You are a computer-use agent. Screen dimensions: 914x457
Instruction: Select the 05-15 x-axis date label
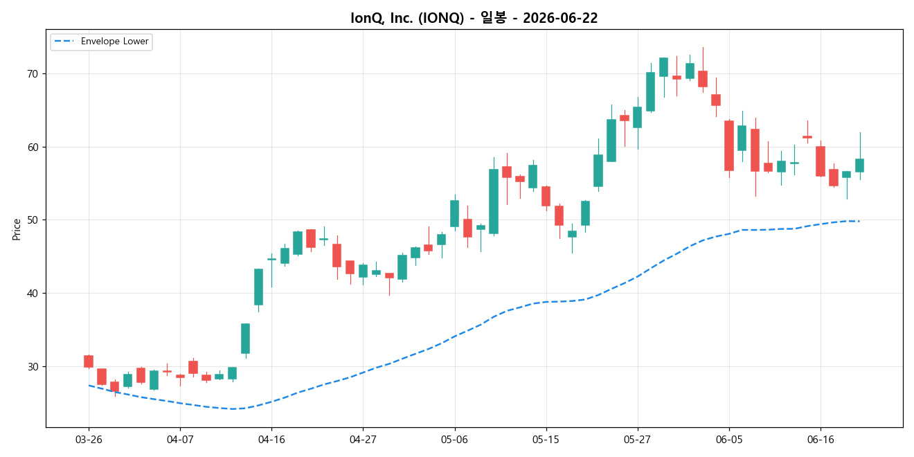546,440
